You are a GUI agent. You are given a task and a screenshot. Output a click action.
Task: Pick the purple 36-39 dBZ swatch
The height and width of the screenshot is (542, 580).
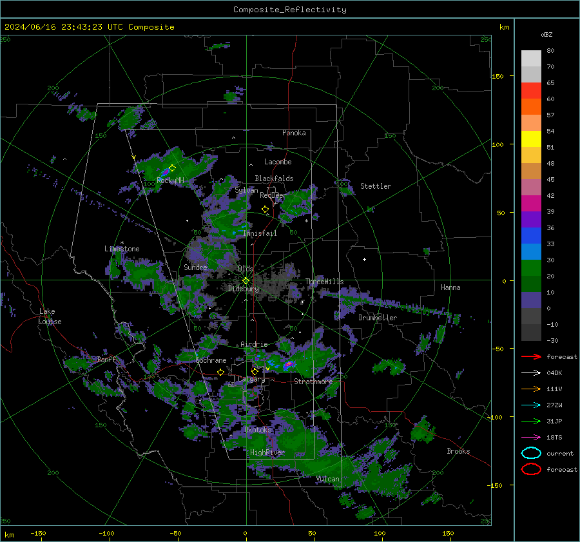[531, 220]
